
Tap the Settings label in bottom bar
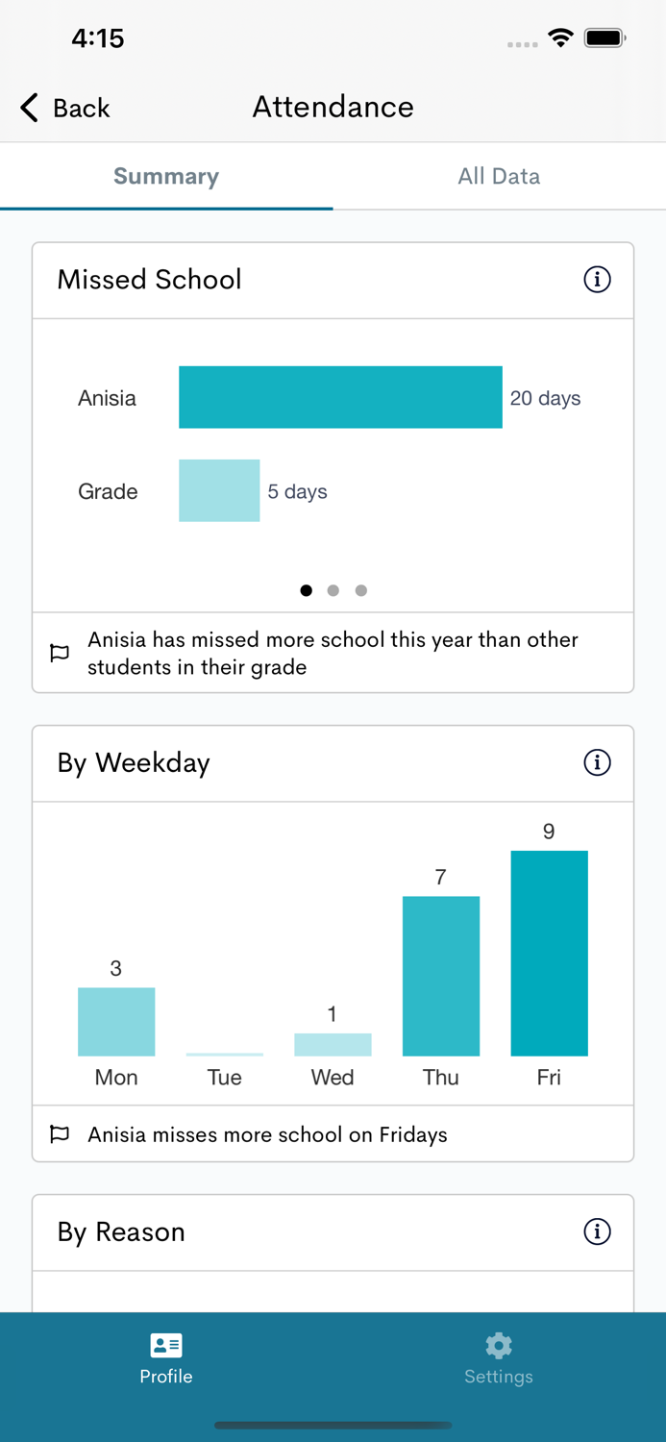pyautogui.click(x=498, y=1377)
